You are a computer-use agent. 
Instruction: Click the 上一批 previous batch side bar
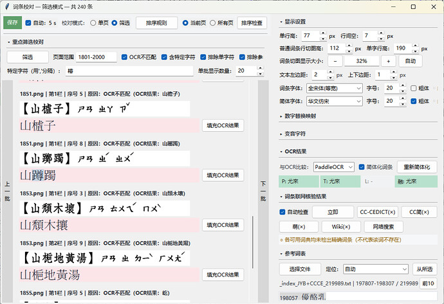[x=7, y=191]
